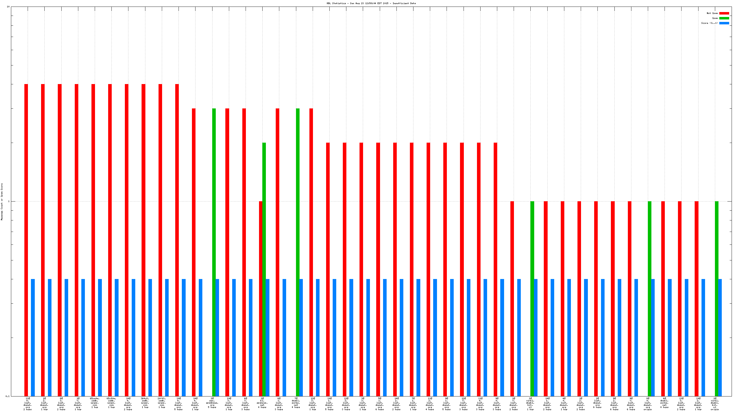This screenshot has height=414, width=736.
Task: Click the green Spam legend swatch
Action: 724,18
